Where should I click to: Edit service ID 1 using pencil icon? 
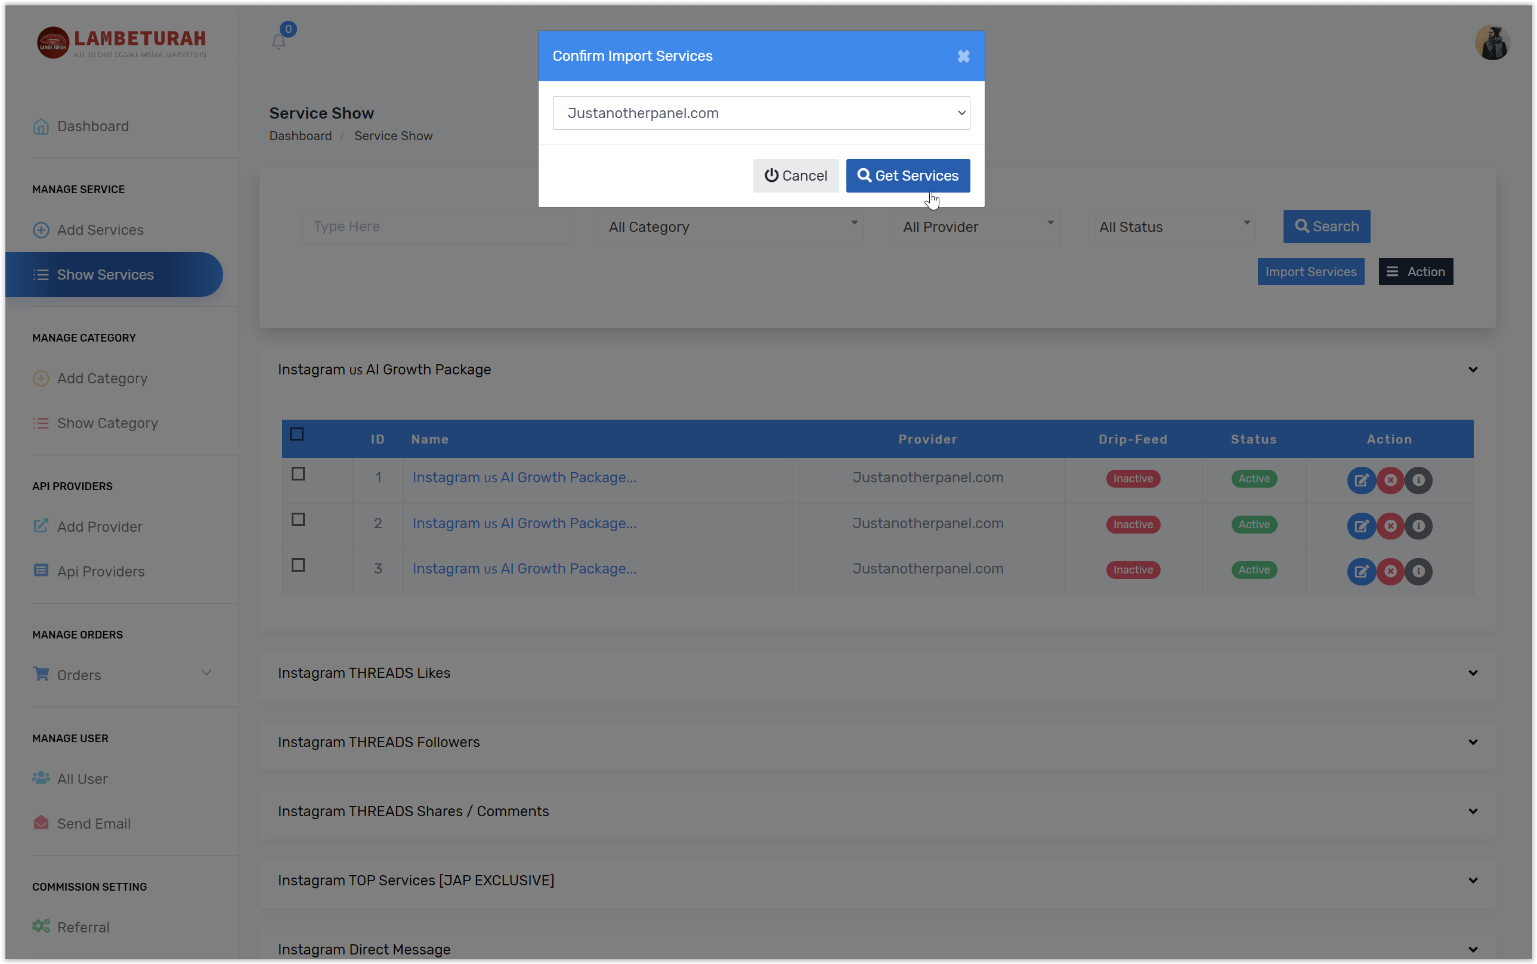click(1362, 480)
